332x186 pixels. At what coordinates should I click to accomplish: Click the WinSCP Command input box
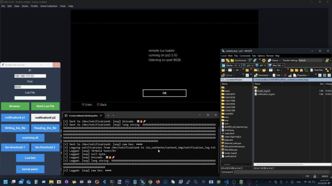(281, 172)
